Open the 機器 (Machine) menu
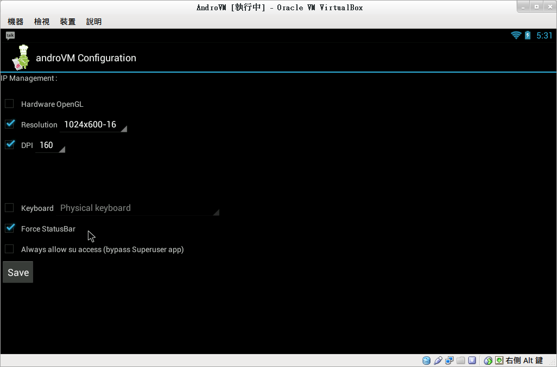The image size is (557, 367). [x=16, y=22]
